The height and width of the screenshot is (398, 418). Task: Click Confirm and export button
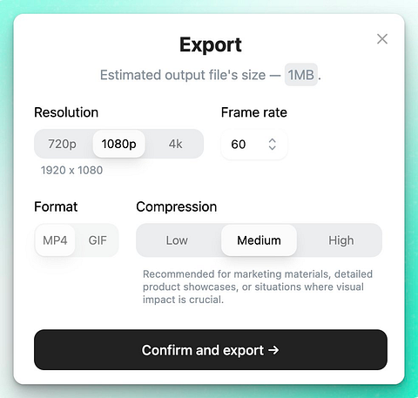pyautogui.click(x=211, y=349)
